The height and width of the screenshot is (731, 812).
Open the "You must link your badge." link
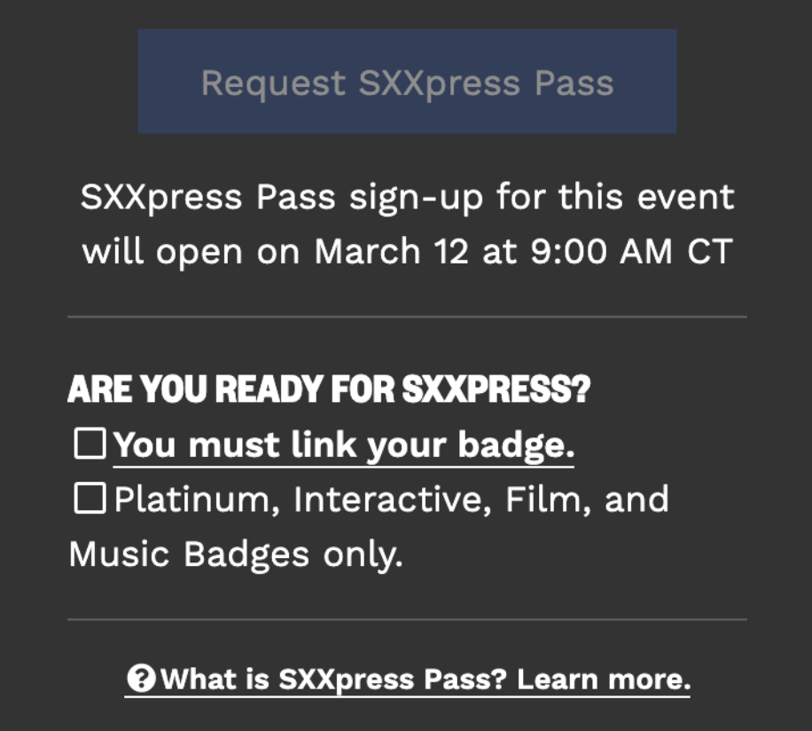pos(343,445)
